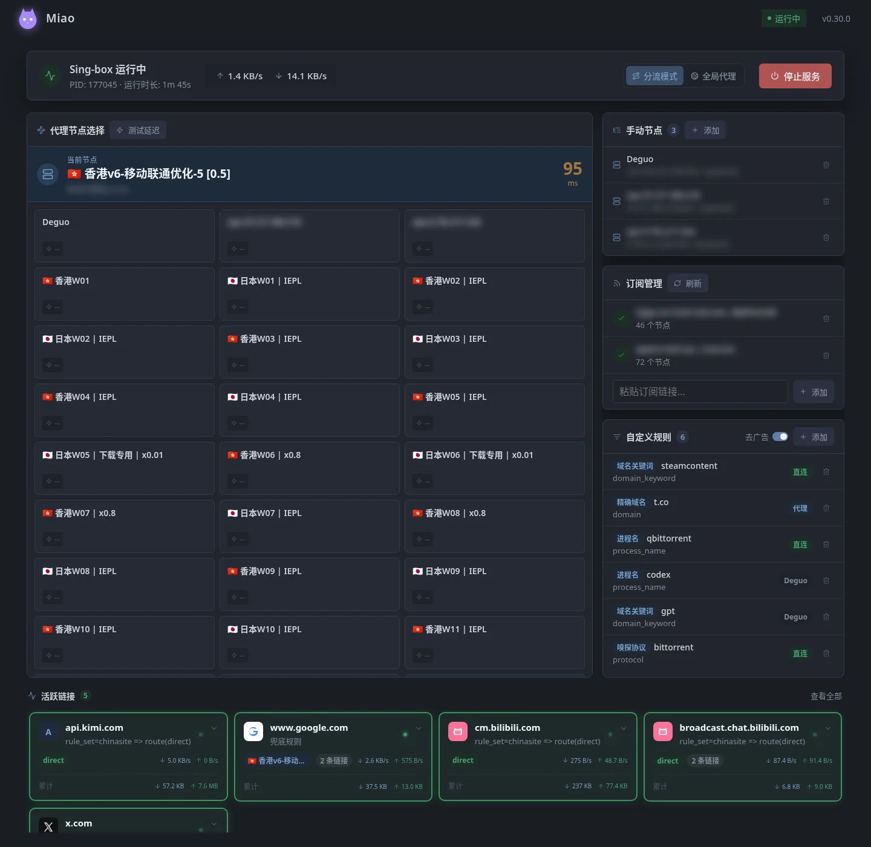Viewport: 871px width, 847px height.
Task: Click the api.kimi.com letter A icon
Action: [x=48, y=732]
